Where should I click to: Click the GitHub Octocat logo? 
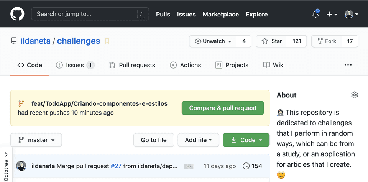pyautogui.click(x=17, y=14)
